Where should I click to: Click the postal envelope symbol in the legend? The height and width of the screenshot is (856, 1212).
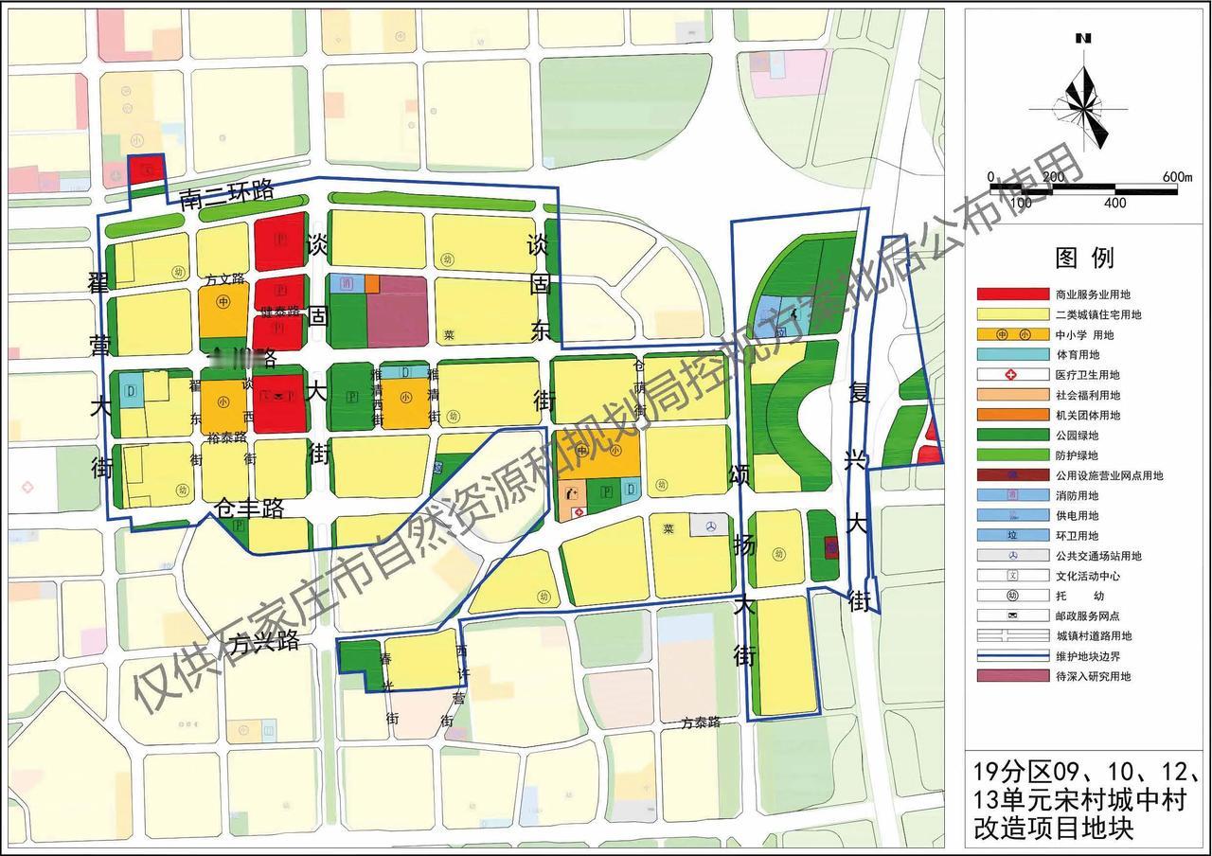pyautogui.click(x=1012, y=615)
